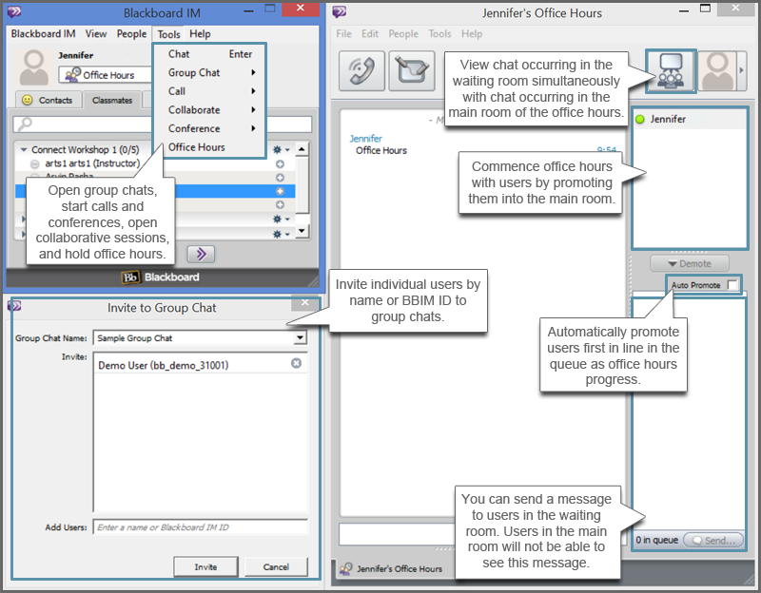Click the purple double-arrow button

201,254
